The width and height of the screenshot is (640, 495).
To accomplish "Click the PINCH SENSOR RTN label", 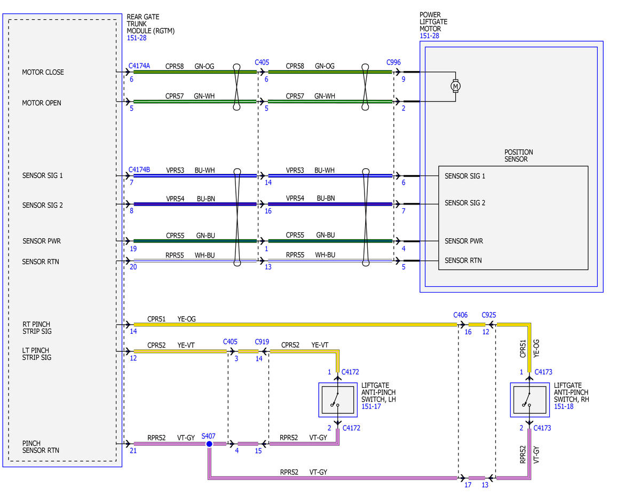I will pyautogui.click(x=41, y=447).
